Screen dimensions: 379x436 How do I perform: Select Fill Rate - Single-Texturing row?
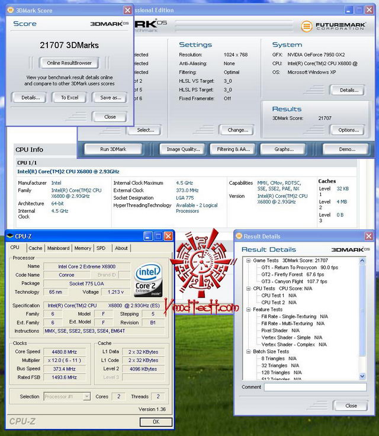click(x=294, y=316)
